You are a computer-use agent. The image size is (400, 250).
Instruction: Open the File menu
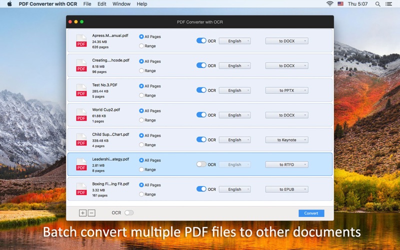point(87,4)
